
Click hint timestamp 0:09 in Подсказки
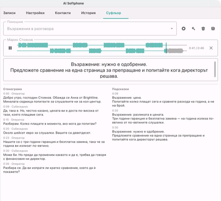[115, 94]
